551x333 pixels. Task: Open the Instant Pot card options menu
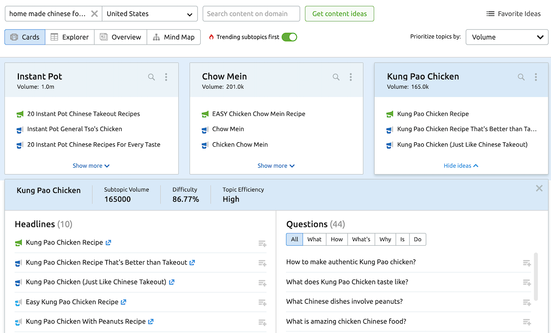pos(166,77)
